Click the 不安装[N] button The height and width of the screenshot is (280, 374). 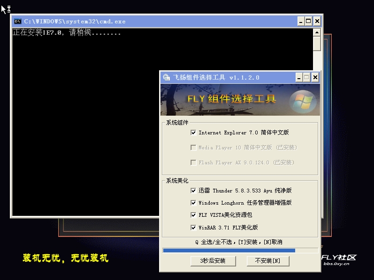click(268, 261)
